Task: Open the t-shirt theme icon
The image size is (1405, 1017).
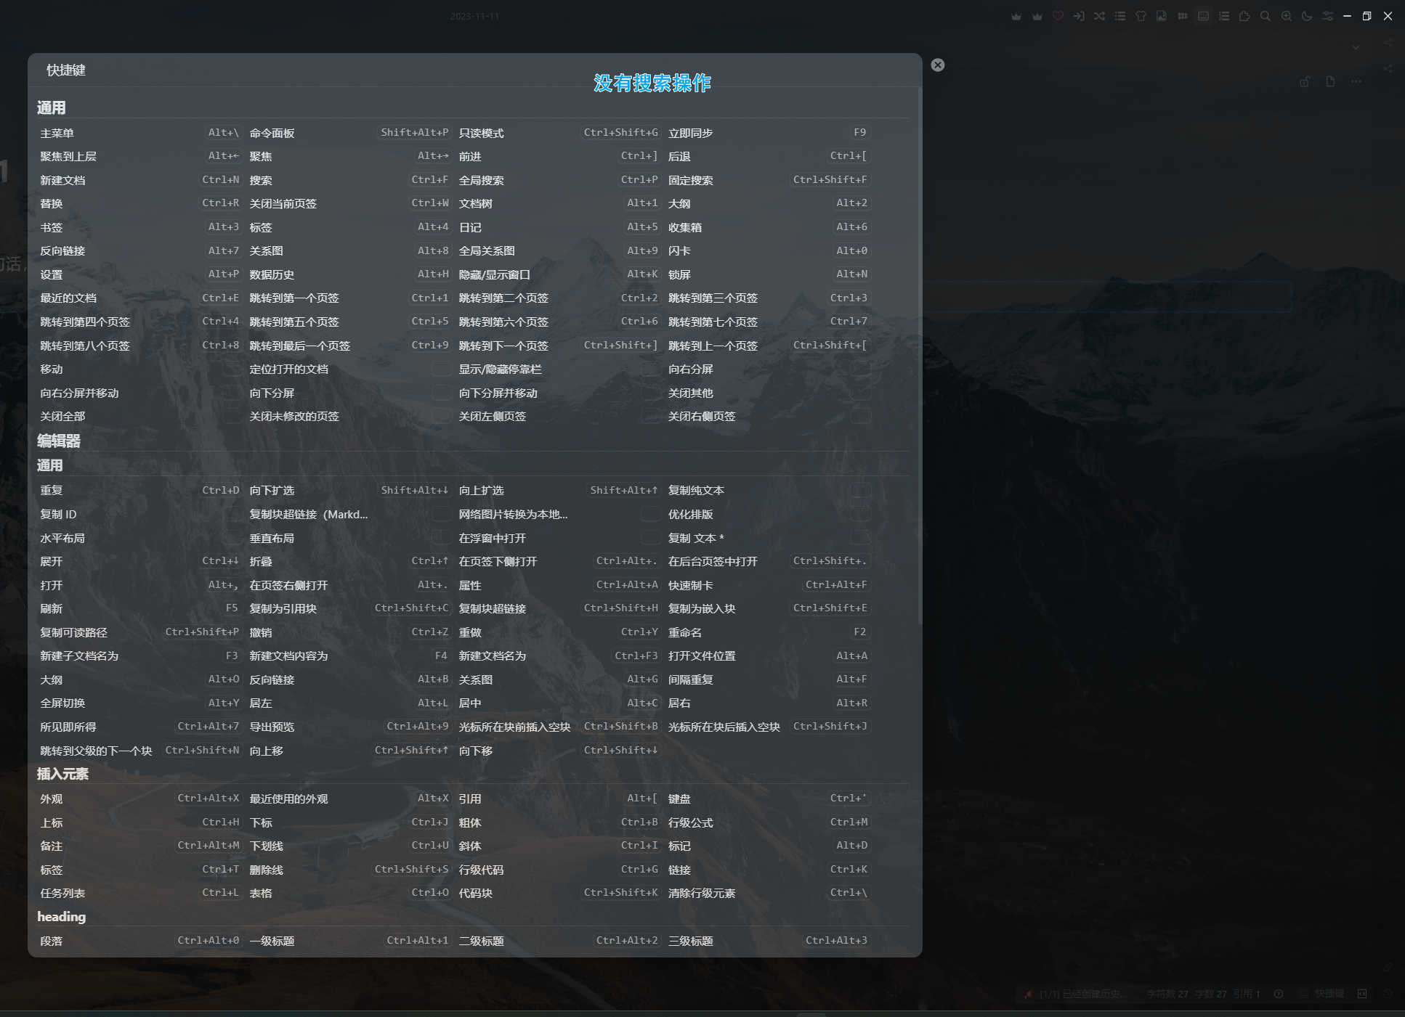Action: [x=1141, y=16]
